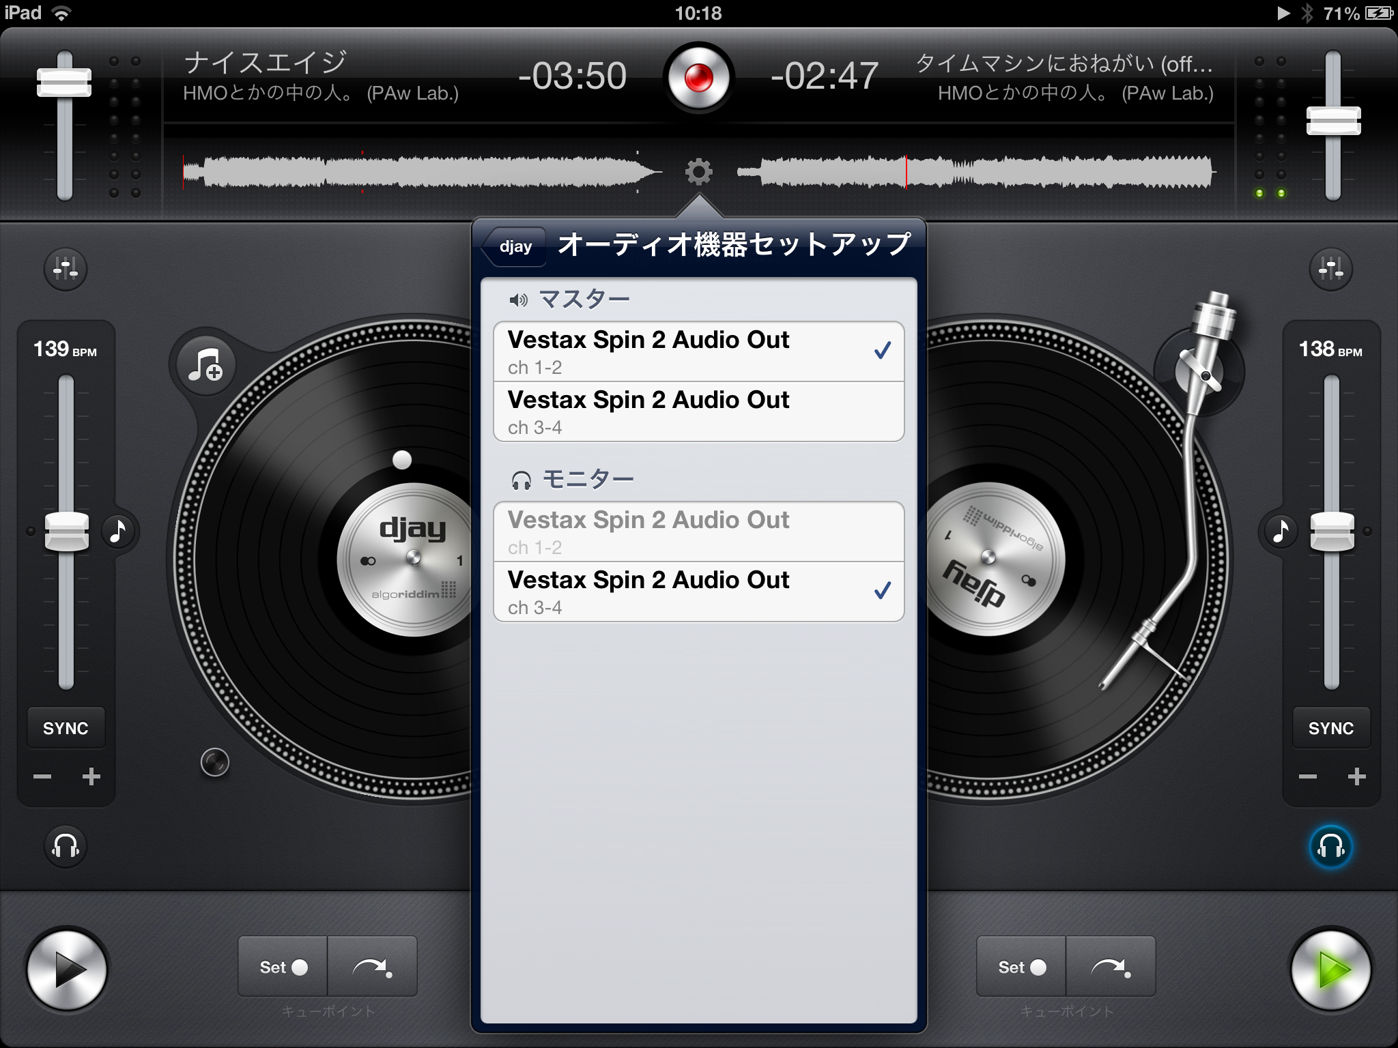
Task: Pause the right deck green play button
Action: (x=1330, y=970)
